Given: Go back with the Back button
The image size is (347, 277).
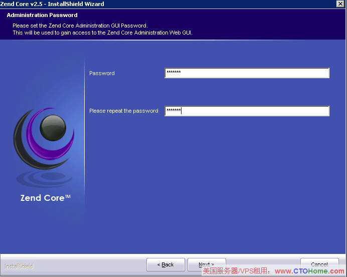Looking at the screenshot, I should point(165,264).
